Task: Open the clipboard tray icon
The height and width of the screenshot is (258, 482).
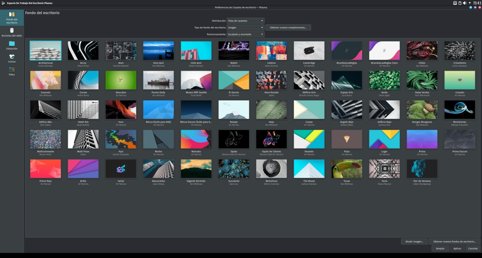Action: pyautogui.click(x=460, y=3)
